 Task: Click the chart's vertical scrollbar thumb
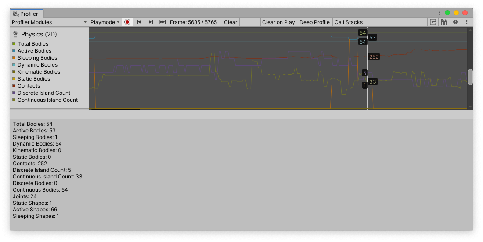470,77
